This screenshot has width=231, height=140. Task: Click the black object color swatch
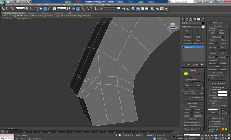(x=203, y=23)
